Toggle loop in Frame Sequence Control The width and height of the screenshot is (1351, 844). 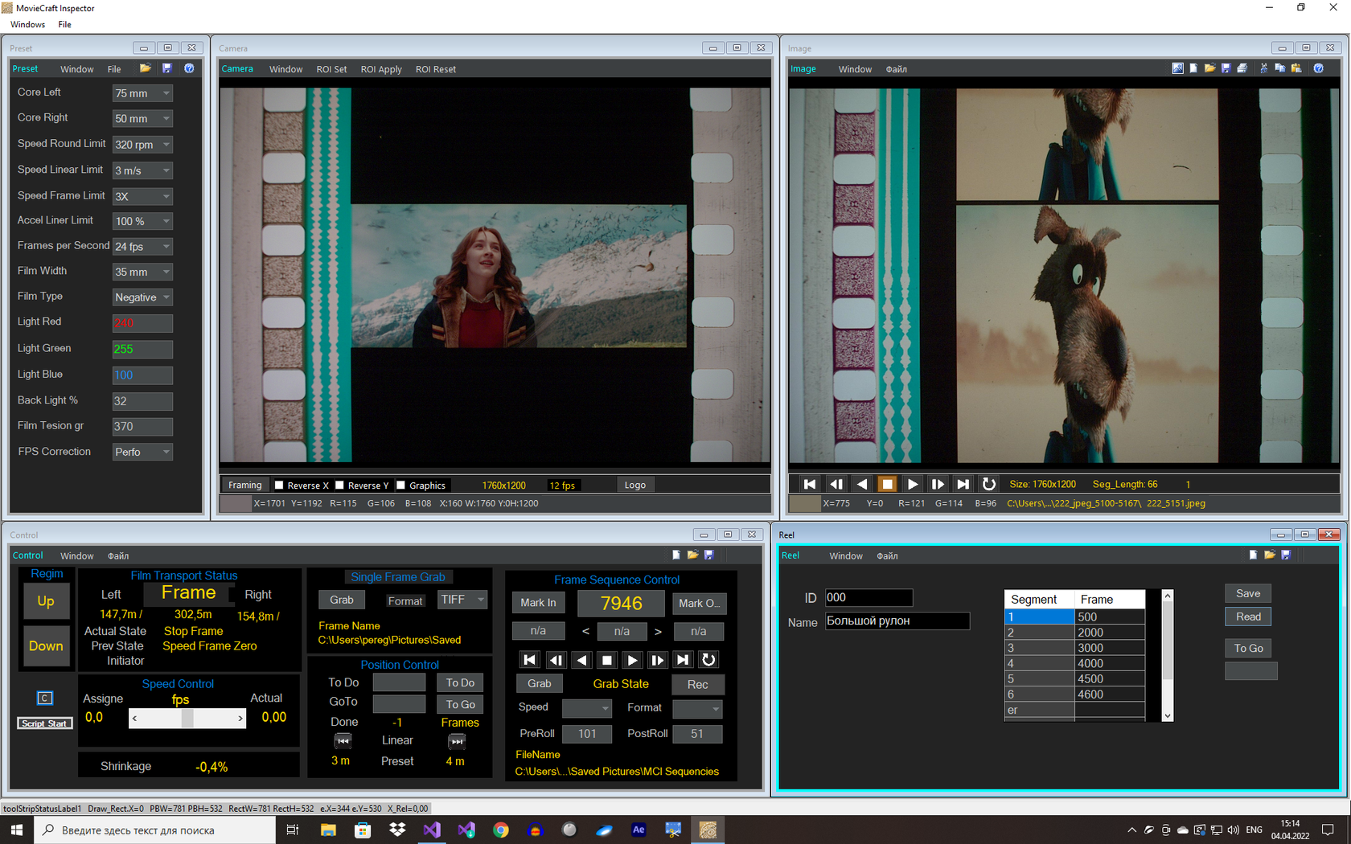coord(708,660)
